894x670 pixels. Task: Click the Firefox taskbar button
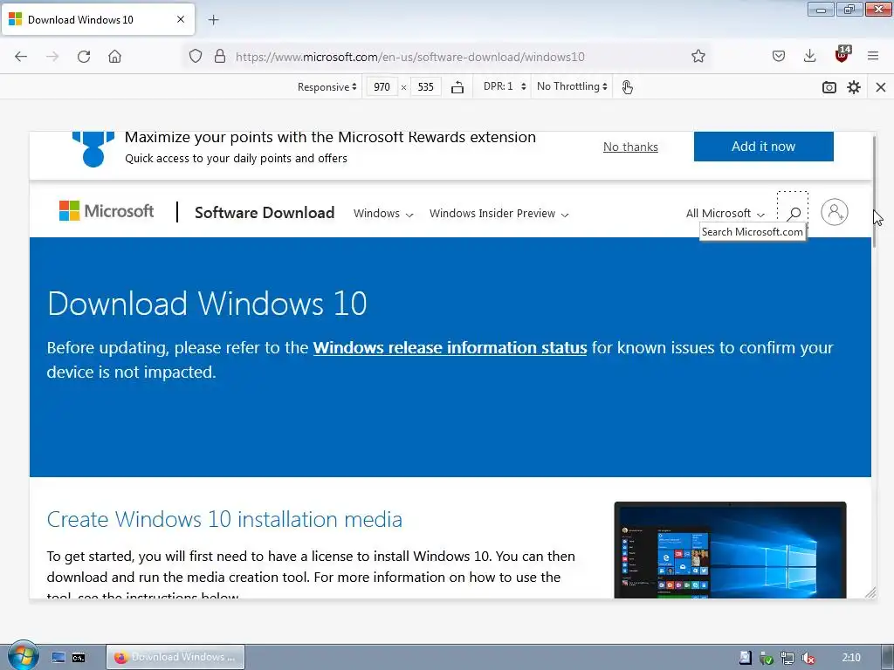(175, 657)
